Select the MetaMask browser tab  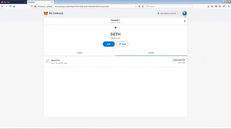[x=40, y=2]
